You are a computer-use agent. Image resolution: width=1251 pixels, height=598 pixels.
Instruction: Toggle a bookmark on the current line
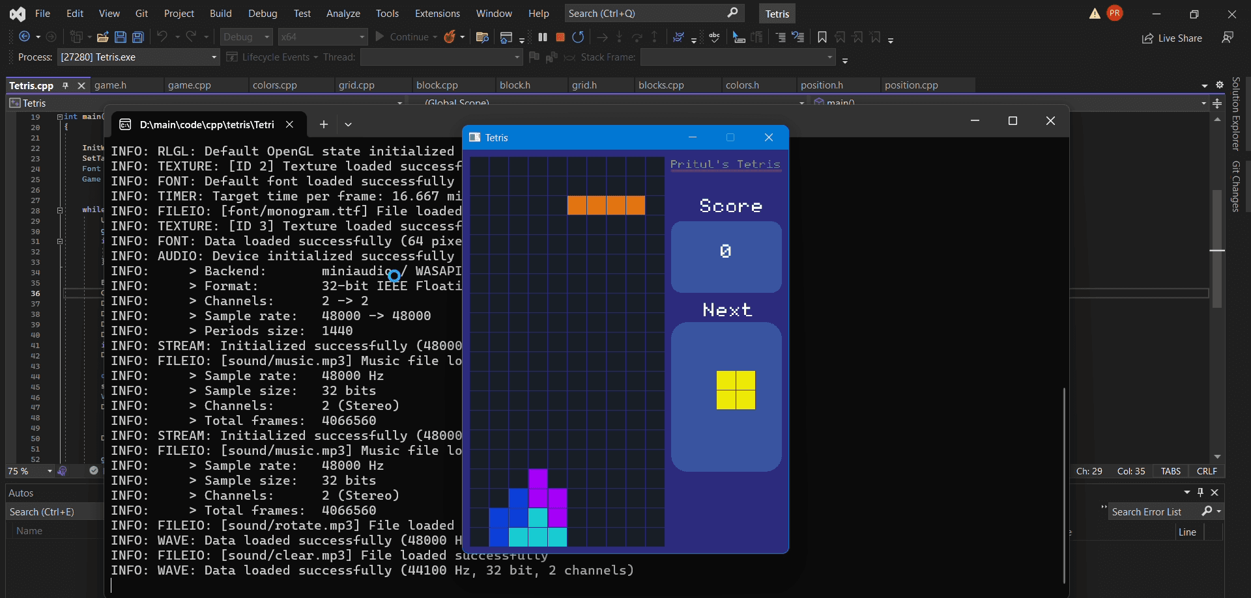point(822,37)
